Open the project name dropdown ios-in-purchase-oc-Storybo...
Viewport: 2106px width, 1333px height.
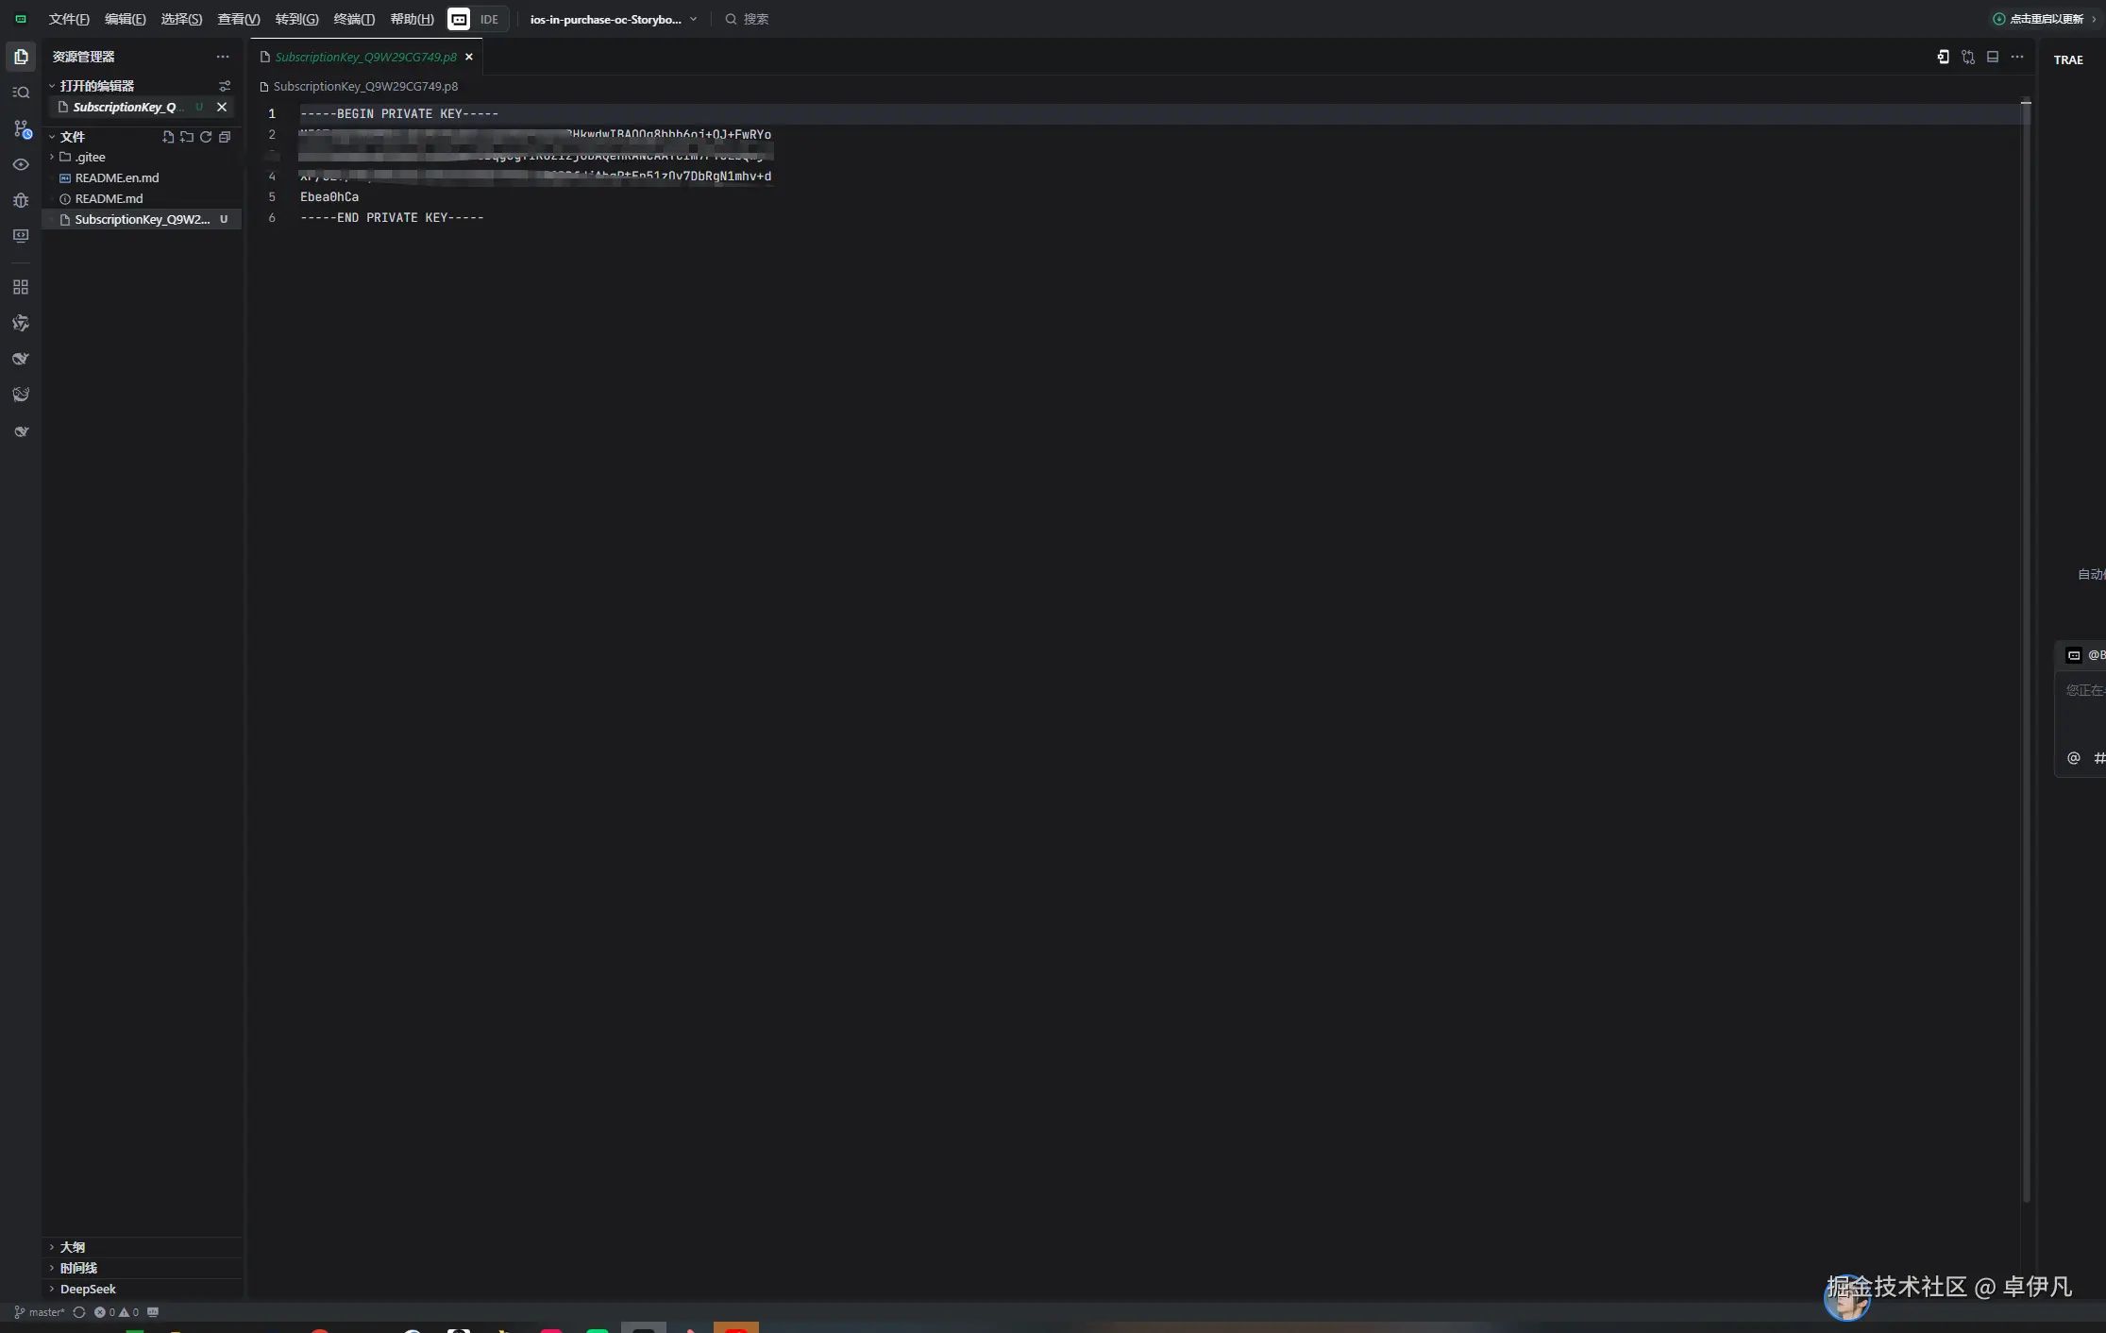(x=614, y=19)
